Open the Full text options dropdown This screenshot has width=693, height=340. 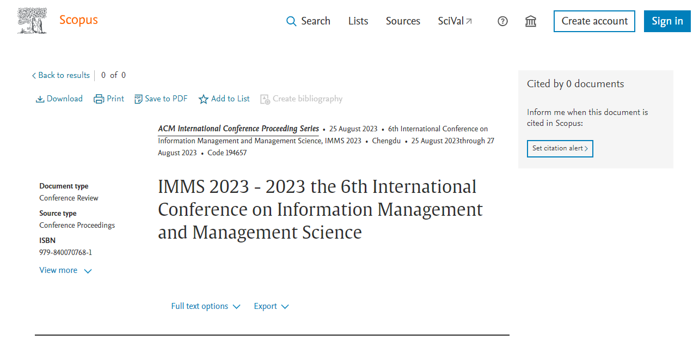(x=205, y=306)
